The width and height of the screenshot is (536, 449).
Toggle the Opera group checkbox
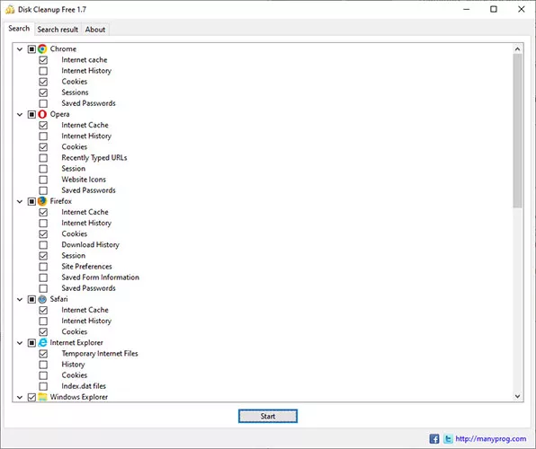31,114
